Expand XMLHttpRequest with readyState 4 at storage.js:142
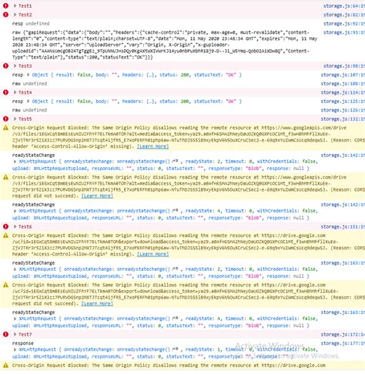365x374 pixels. click(x=15, y=211)
